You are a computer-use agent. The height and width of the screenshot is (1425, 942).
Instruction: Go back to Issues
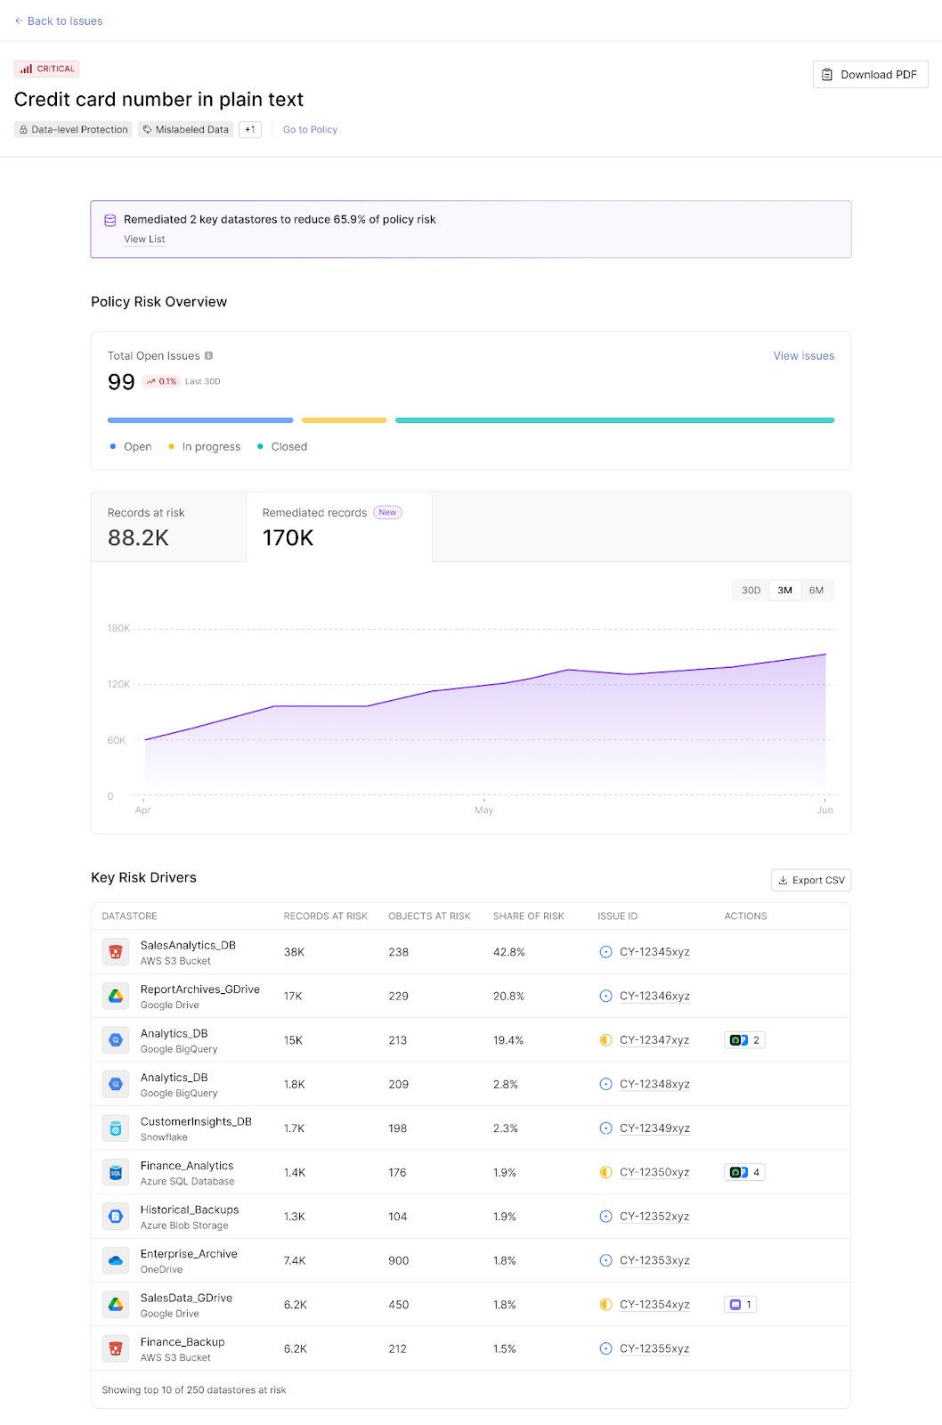(x=59, y=20)
